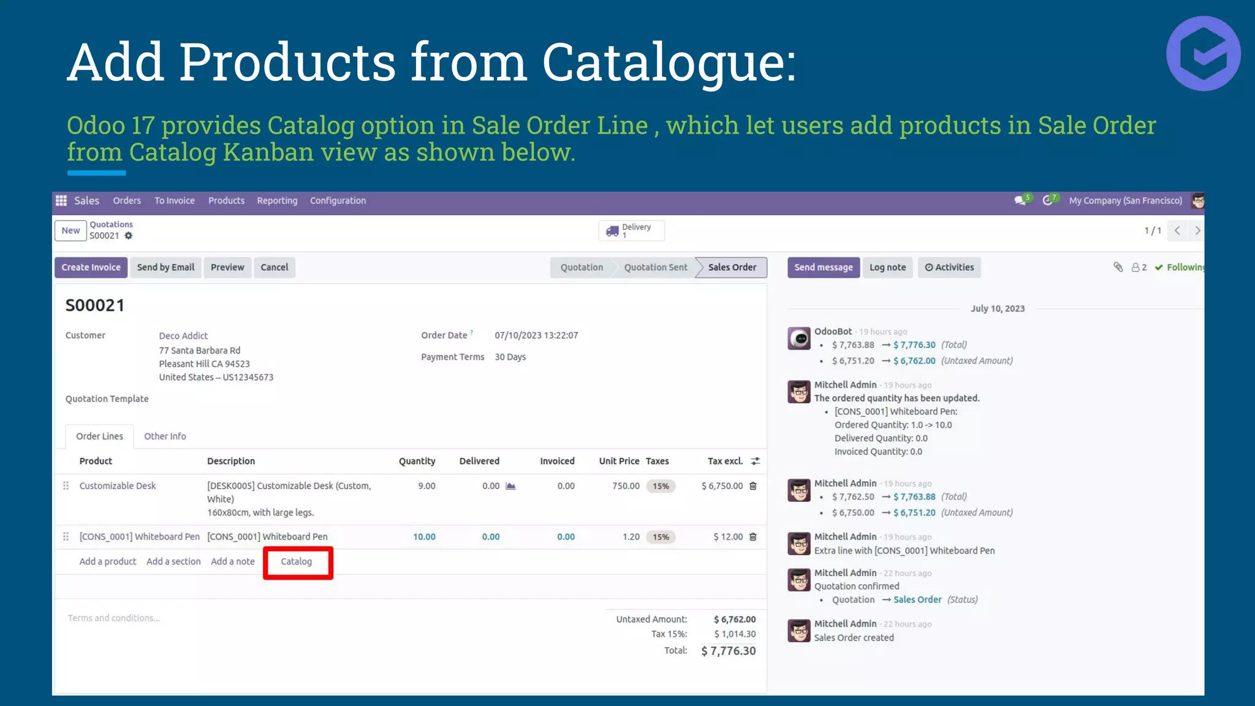Open optional columns toggle icon in table header
1255x706 pixels.
[756, 461]
